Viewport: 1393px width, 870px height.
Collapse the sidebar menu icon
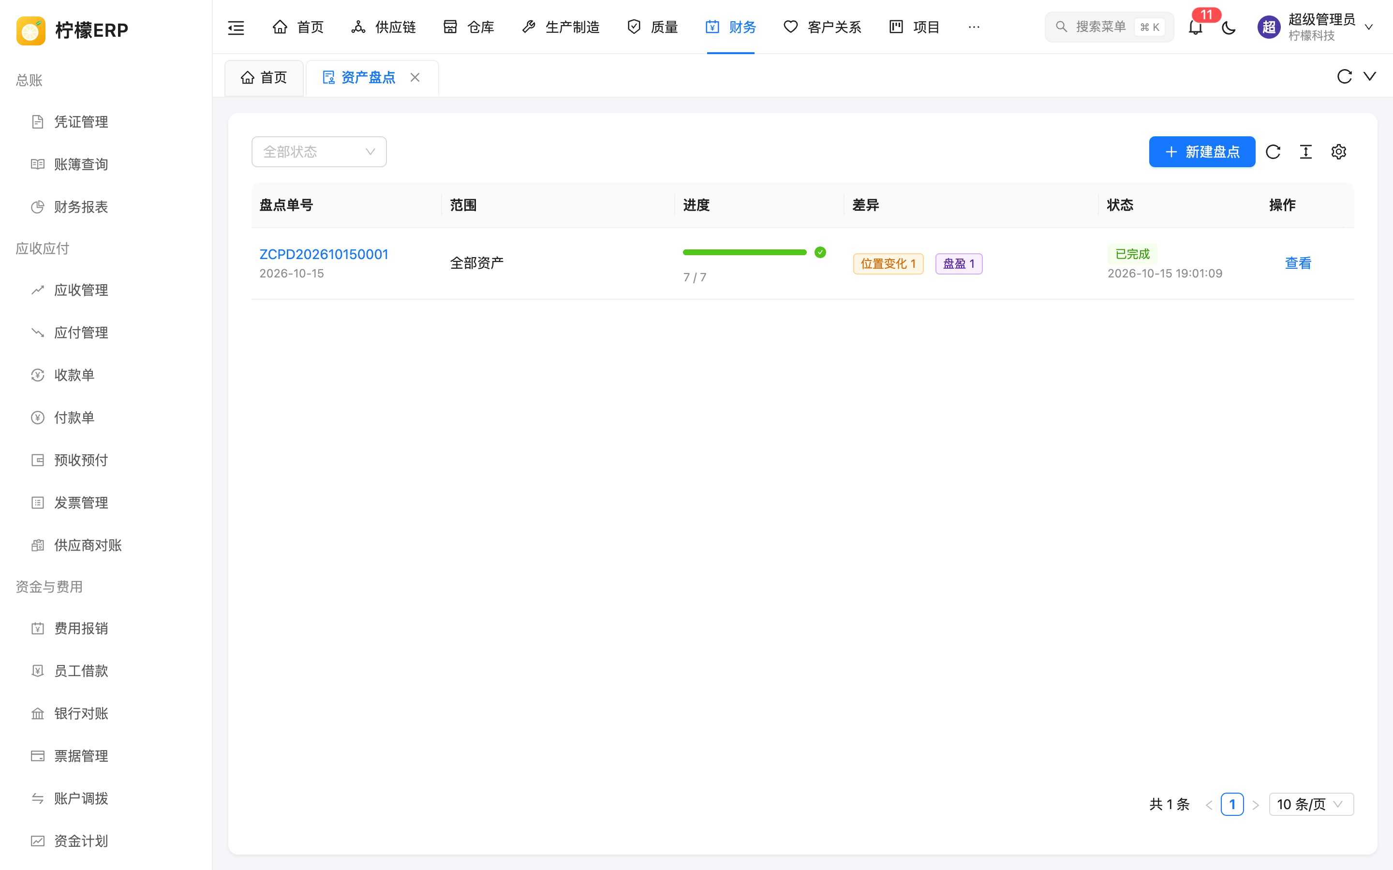click(x=236, y=27)
